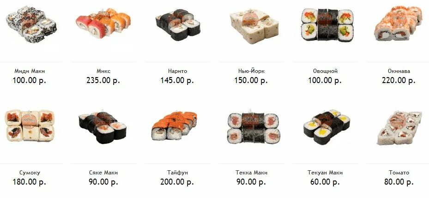
Task: Click the Нарито roll picture
Action: click(x=178, y=24)
